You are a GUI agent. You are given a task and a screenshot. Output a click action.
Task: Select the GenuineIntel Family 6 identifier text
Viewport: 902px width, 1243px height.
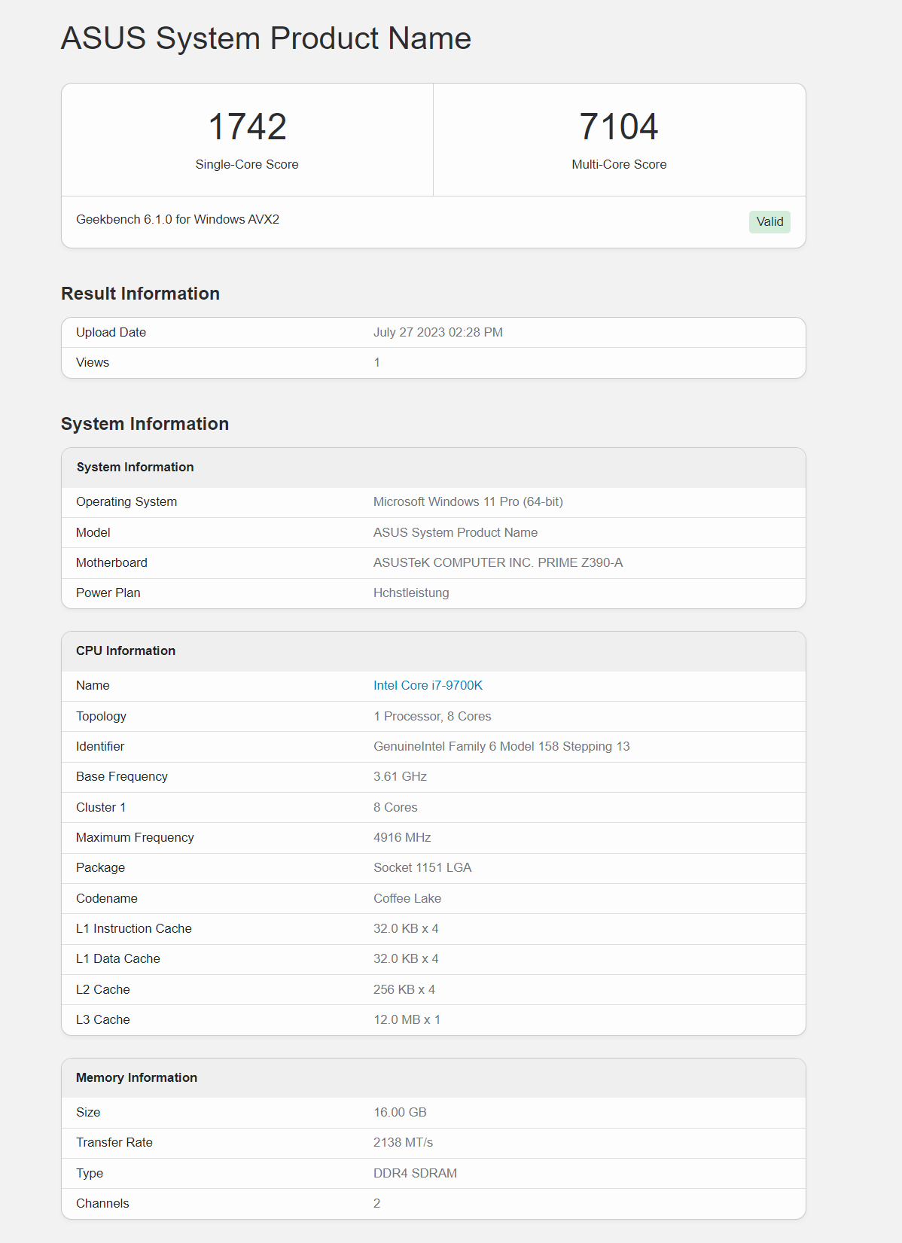(501, 746)
